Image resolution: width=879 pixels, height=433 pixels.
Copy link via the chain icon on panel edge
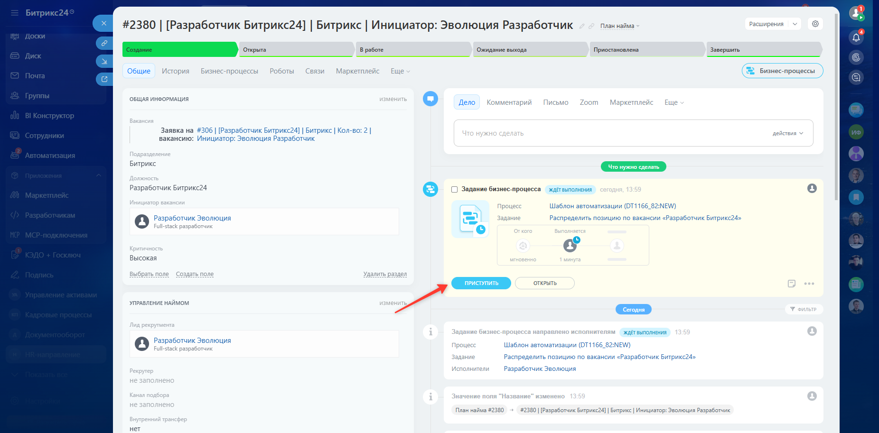pos(104,43)
